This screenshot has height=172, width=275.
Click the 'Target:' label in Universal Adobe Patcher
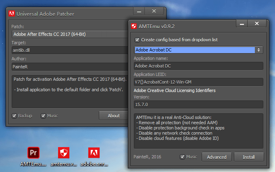[x=19, y=43]
